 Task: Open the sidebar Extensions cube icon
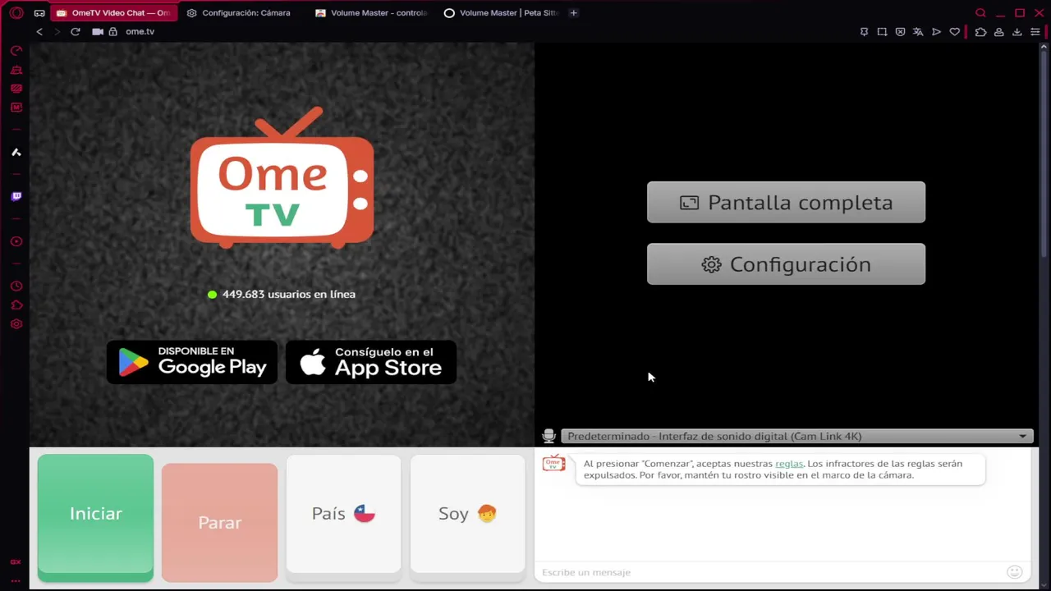[x=16, y=305]
